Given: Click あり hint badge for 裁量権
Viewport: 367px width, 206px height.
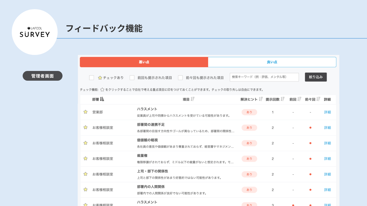Looking at the screenshot, I should pyautogui.click(x=249, y=159).
